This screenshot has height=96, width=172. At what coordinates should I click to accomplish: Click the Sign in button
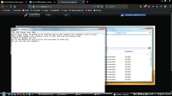(67, 15)
